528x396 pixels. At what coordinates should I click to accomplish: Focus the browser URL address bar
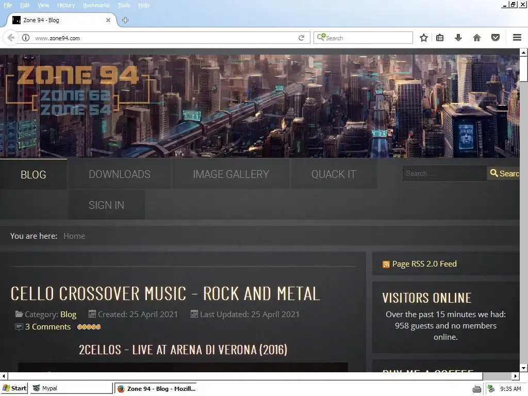pyautogui.click(x=165, y=38)
